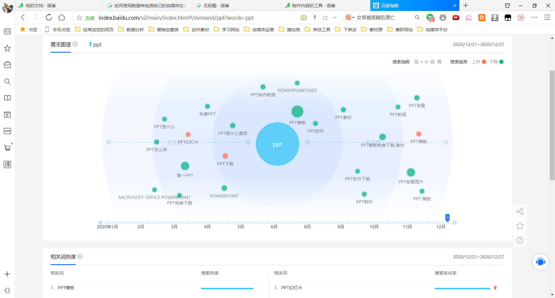
Task: Click the PPT模板 node in graph
Action: 297,112
